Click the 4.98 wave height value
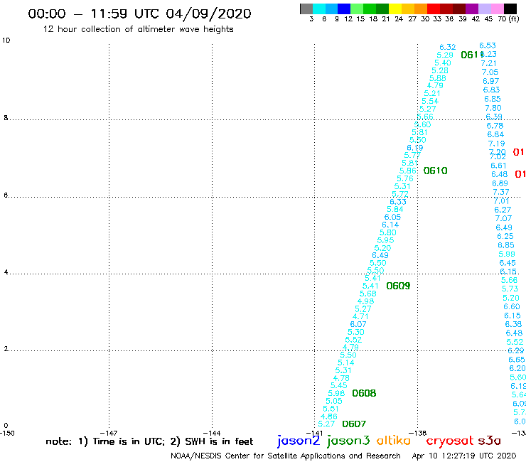 pyautogui.click(x=365, y=301)
